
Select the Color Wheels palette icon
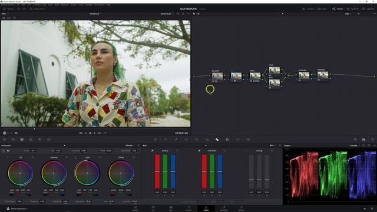22,140
